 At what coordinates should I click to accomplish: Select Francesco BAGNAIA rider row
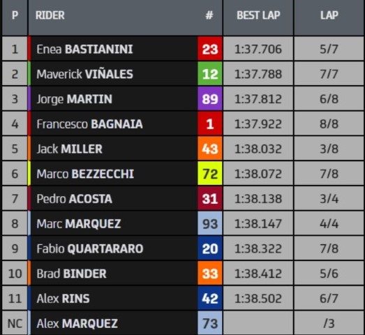pos(183,124)
